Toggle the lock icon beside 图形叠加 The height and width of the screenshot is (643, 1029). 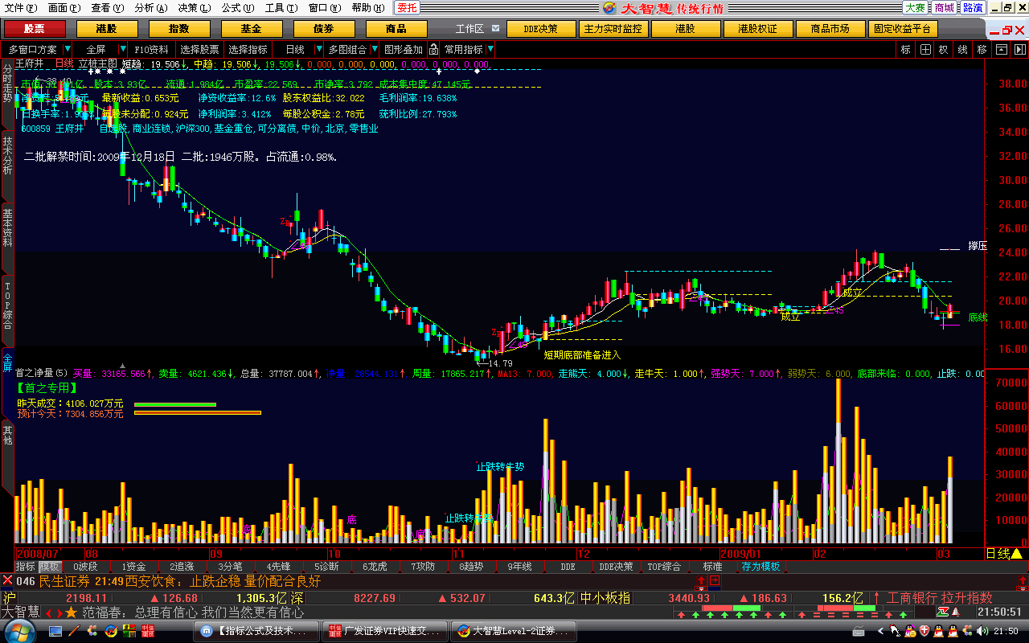433,49
